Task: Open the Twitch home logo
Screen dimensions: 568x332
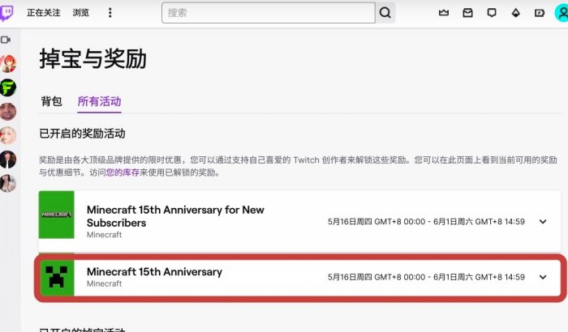Action: tap(6, 13)
